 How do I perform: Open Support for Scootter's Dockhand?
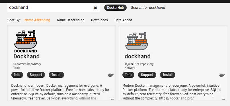pos(36,75)
